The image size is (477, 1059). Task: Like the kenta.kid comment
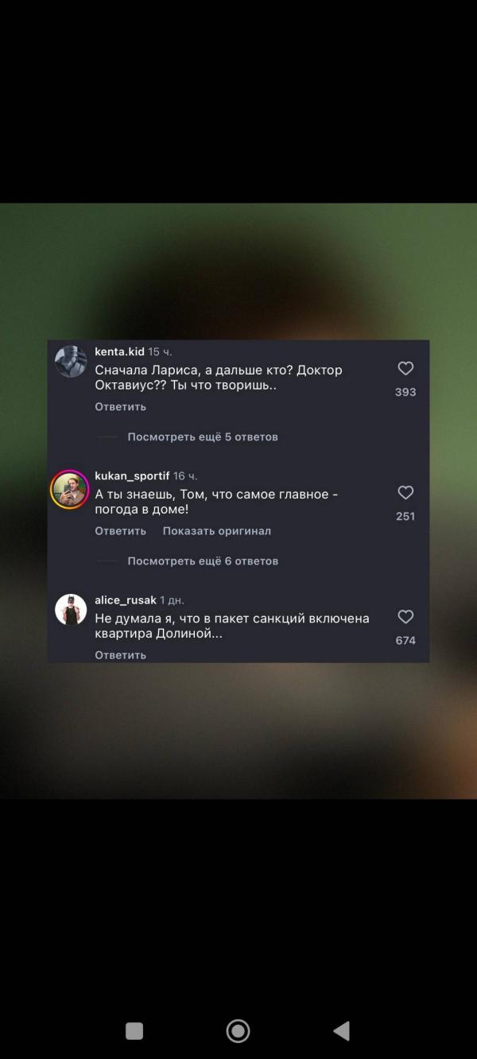tap(405, 369)
